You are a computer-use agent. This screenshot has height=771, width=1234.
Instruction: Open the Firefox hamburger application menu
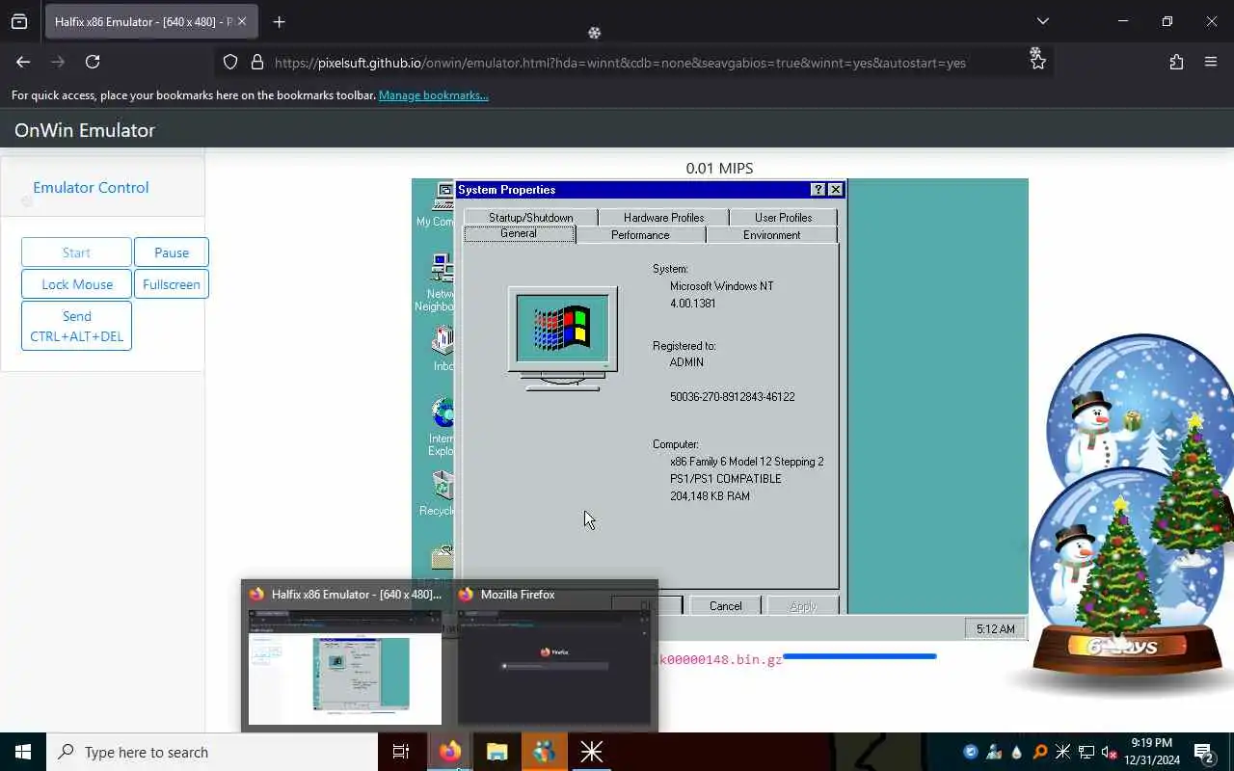(1211, 62)
